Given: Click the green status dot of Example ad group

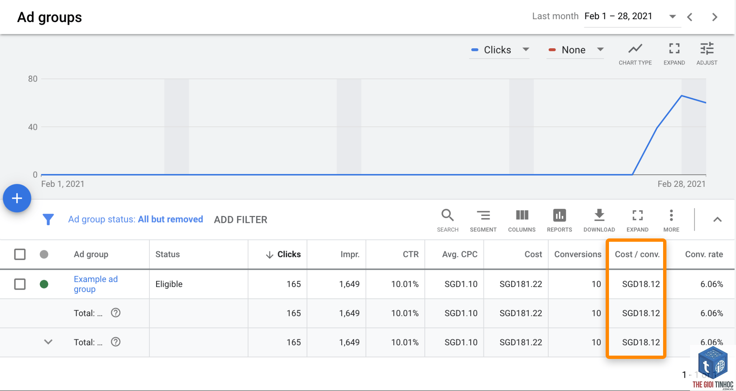Looking at the screenshot, I should (44, 284).
